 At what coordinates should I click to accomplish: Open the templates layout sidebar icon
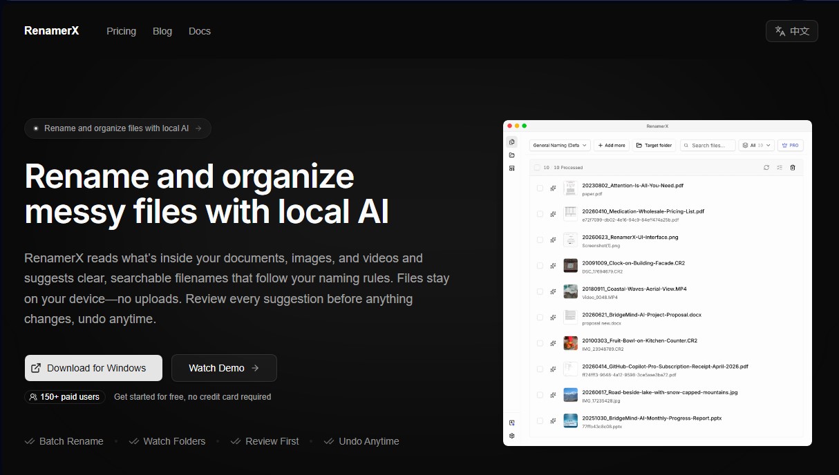tap(512, 168)
